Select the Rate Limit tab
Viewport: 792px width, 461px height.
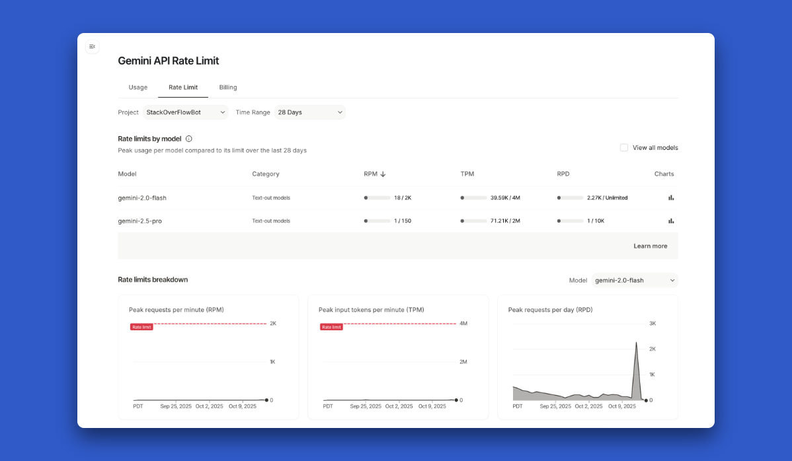coord(183,87)
